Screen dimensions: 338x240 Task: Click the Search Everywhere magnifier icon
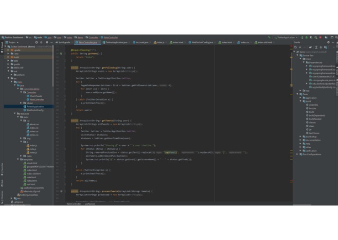(x=336, y=37)
